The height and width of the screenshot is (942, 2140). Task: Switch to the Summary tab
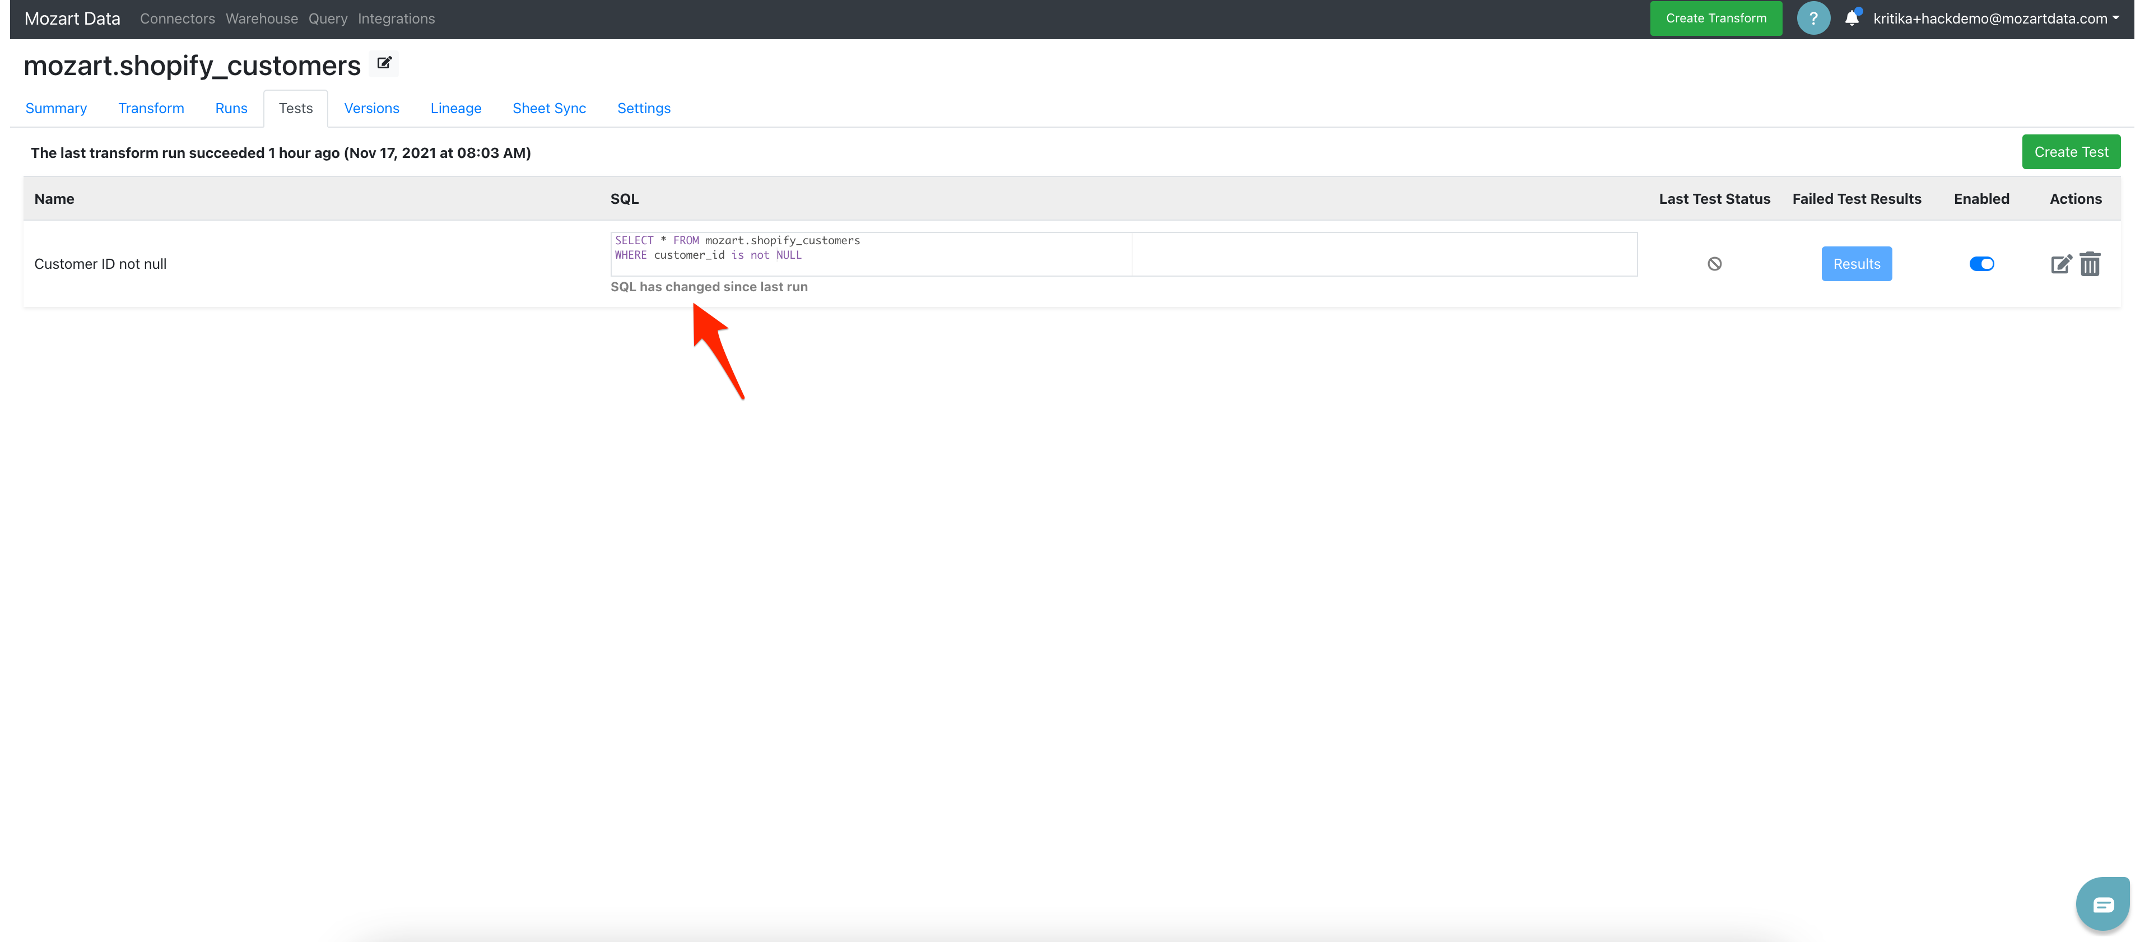coord(55,108)
